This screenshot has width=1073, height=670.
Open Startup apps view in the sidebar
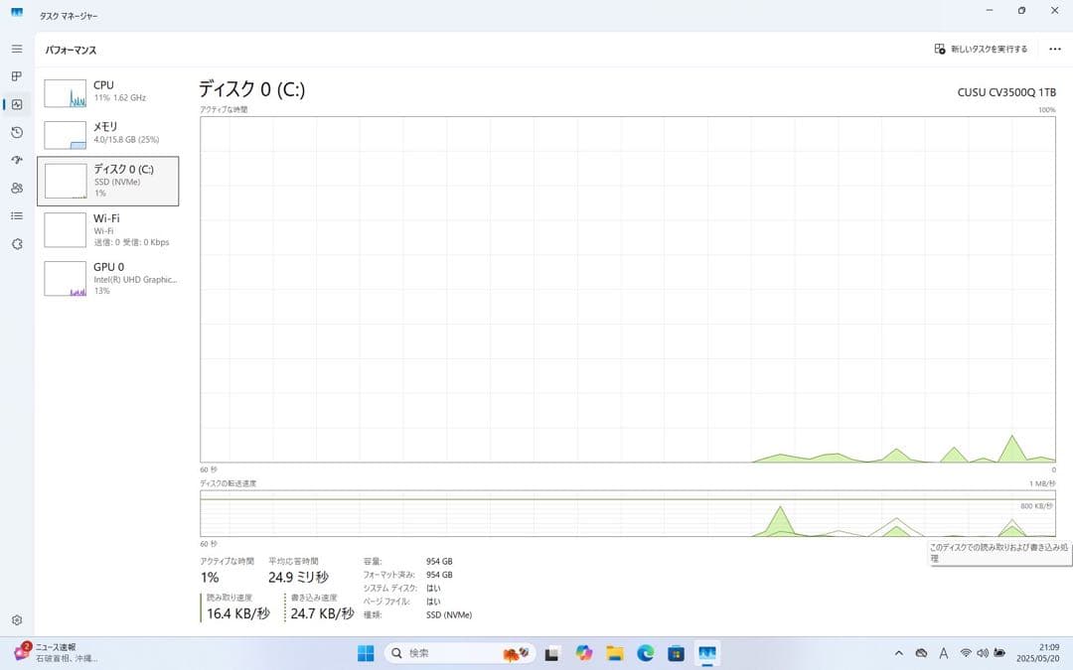(16, 160)
